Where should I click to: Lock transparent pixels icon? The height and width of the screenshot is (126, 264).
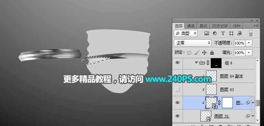[x=189, y=53]
